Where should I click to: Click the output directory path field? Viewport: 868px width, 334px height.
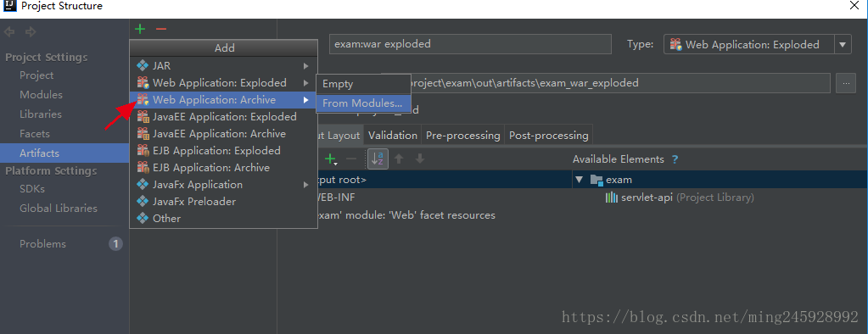(620, 83)
